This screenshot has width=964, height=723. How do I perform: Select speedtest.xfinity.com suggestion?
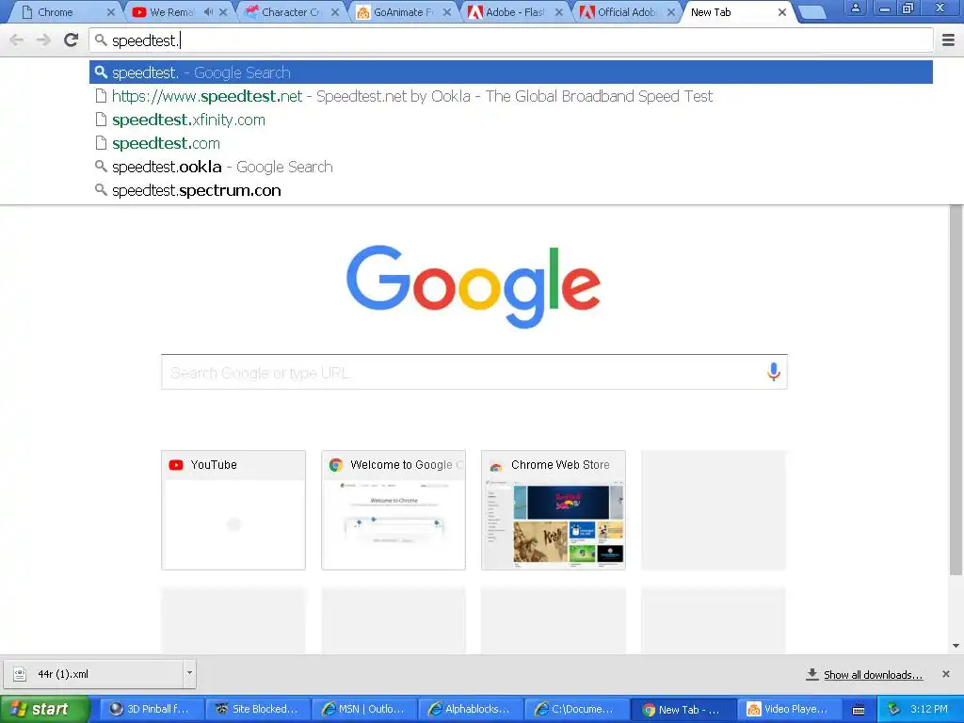click(511, 120)
